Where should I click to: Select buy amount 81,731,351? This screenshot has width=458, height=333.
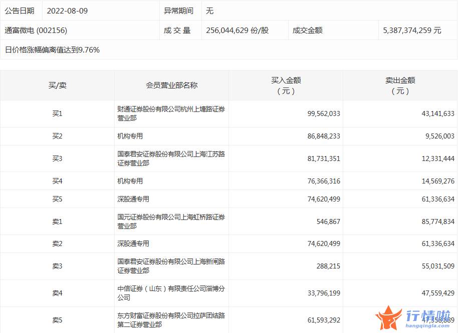coord(324,158)
